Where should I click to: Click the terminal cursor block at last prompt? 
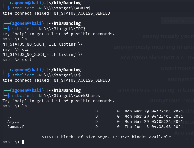23,142
